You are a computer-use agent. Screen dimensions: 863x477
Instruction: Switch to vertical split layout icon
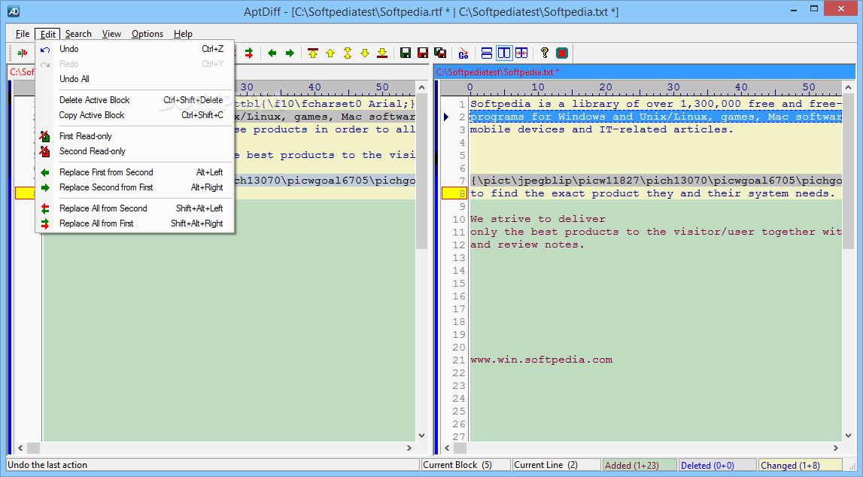click(503, 53)
